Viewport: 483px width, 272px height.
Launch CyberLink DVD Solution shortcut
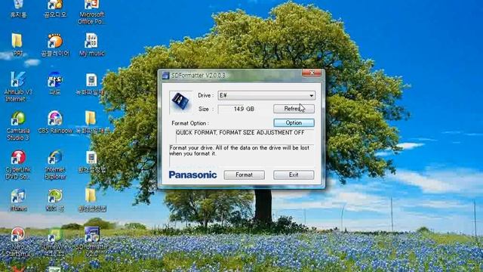(x=18, y=165)
